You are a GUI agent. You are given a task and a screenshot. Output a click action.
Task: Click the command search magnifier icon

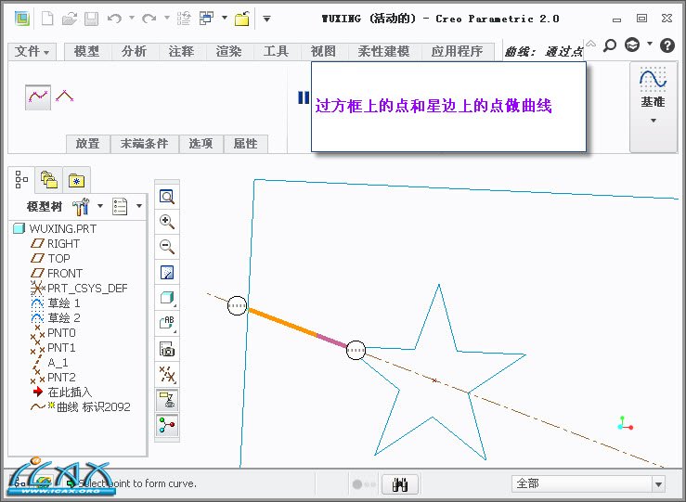coord(609,45)
